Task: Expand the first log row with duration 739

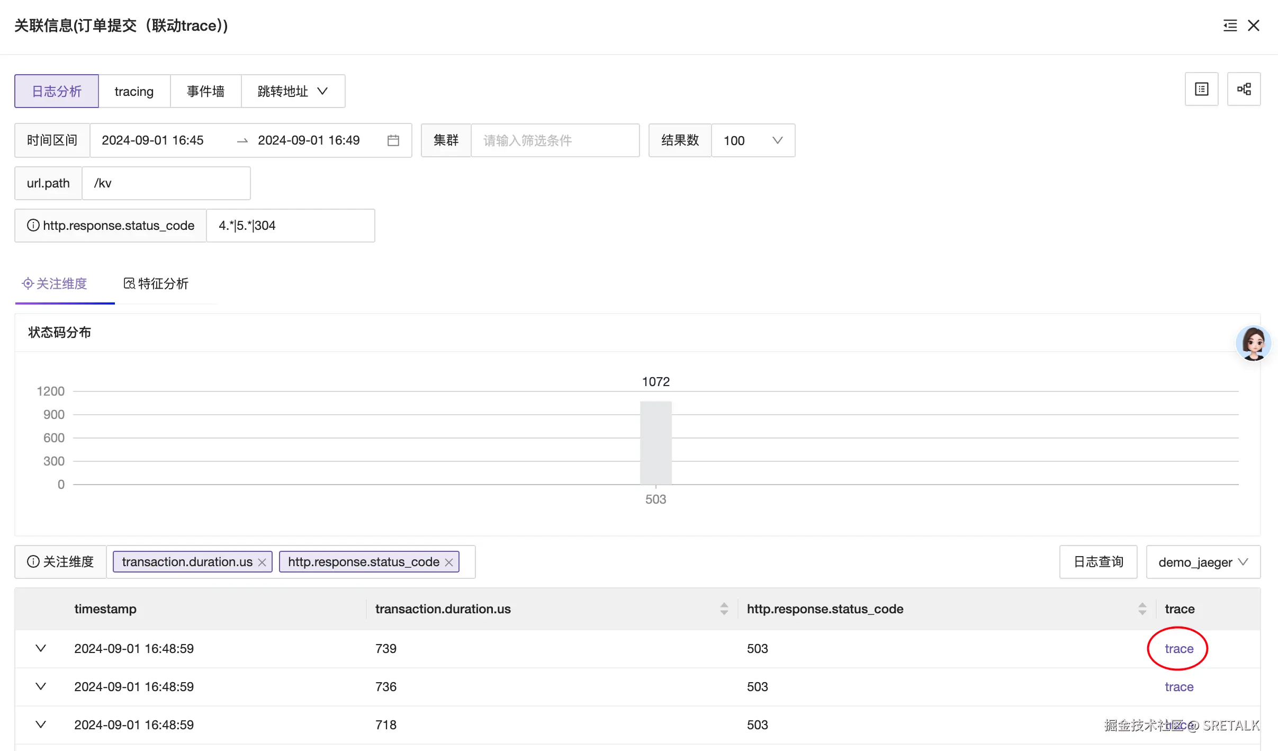Action: (41, 648)
